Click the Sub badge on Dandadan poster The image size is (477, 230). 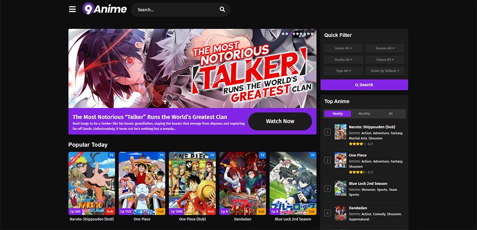pos(261,211)
